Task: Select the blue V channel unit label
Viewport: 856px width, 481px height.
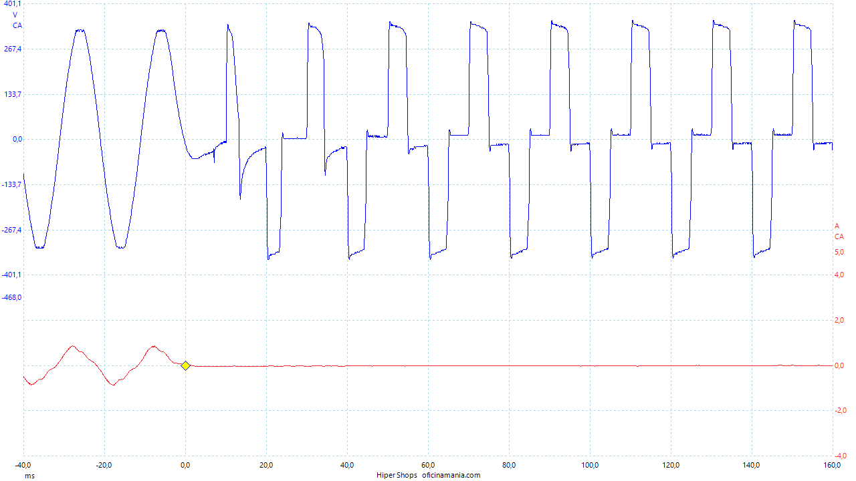Action: [15, 15]
